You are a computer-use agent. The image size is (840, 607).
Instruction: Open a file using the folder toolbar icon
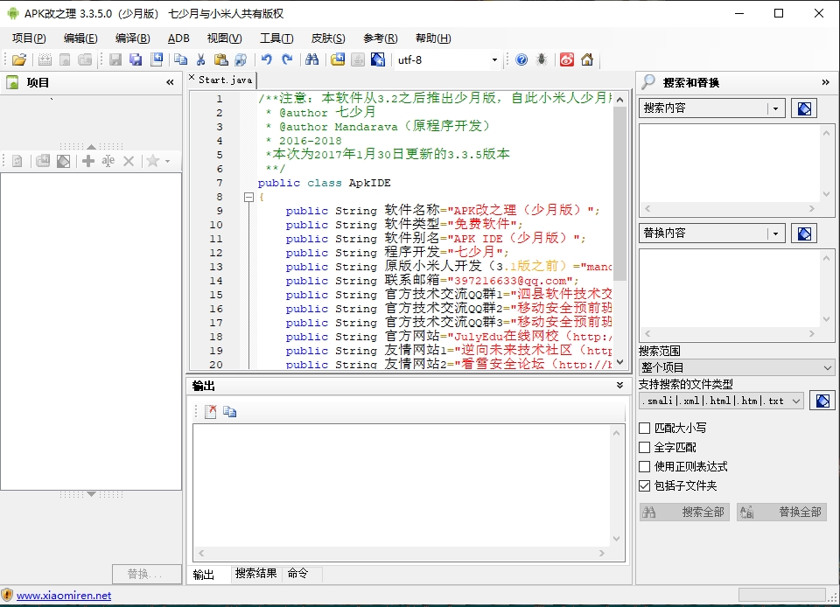pyautogui.click(x=19, y=59)
